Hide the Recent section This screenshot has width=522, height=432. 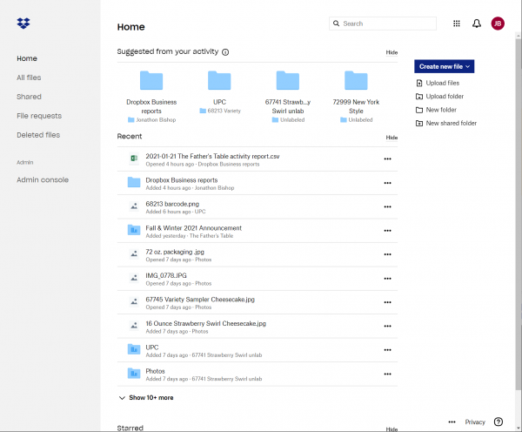(x=391, y=138)
